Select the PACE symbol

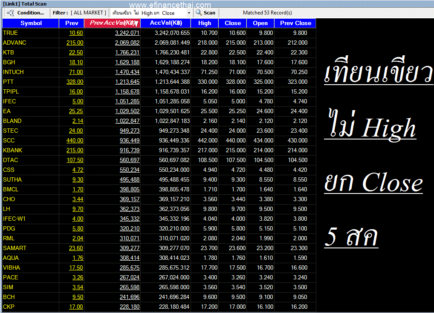click(11, 278)
